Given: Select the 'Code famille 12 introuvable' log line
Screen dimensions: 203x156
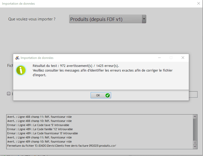Looking at the screenshot, I should point(40,129).
